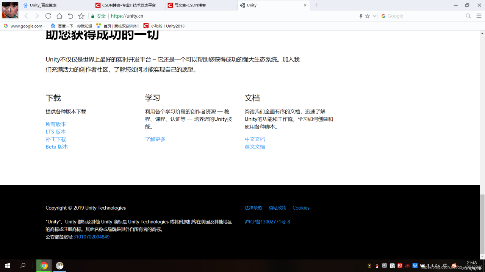Click the Beta 版本 download link
The width and height of the screenshot is (485, 272).
coord(57,147)
